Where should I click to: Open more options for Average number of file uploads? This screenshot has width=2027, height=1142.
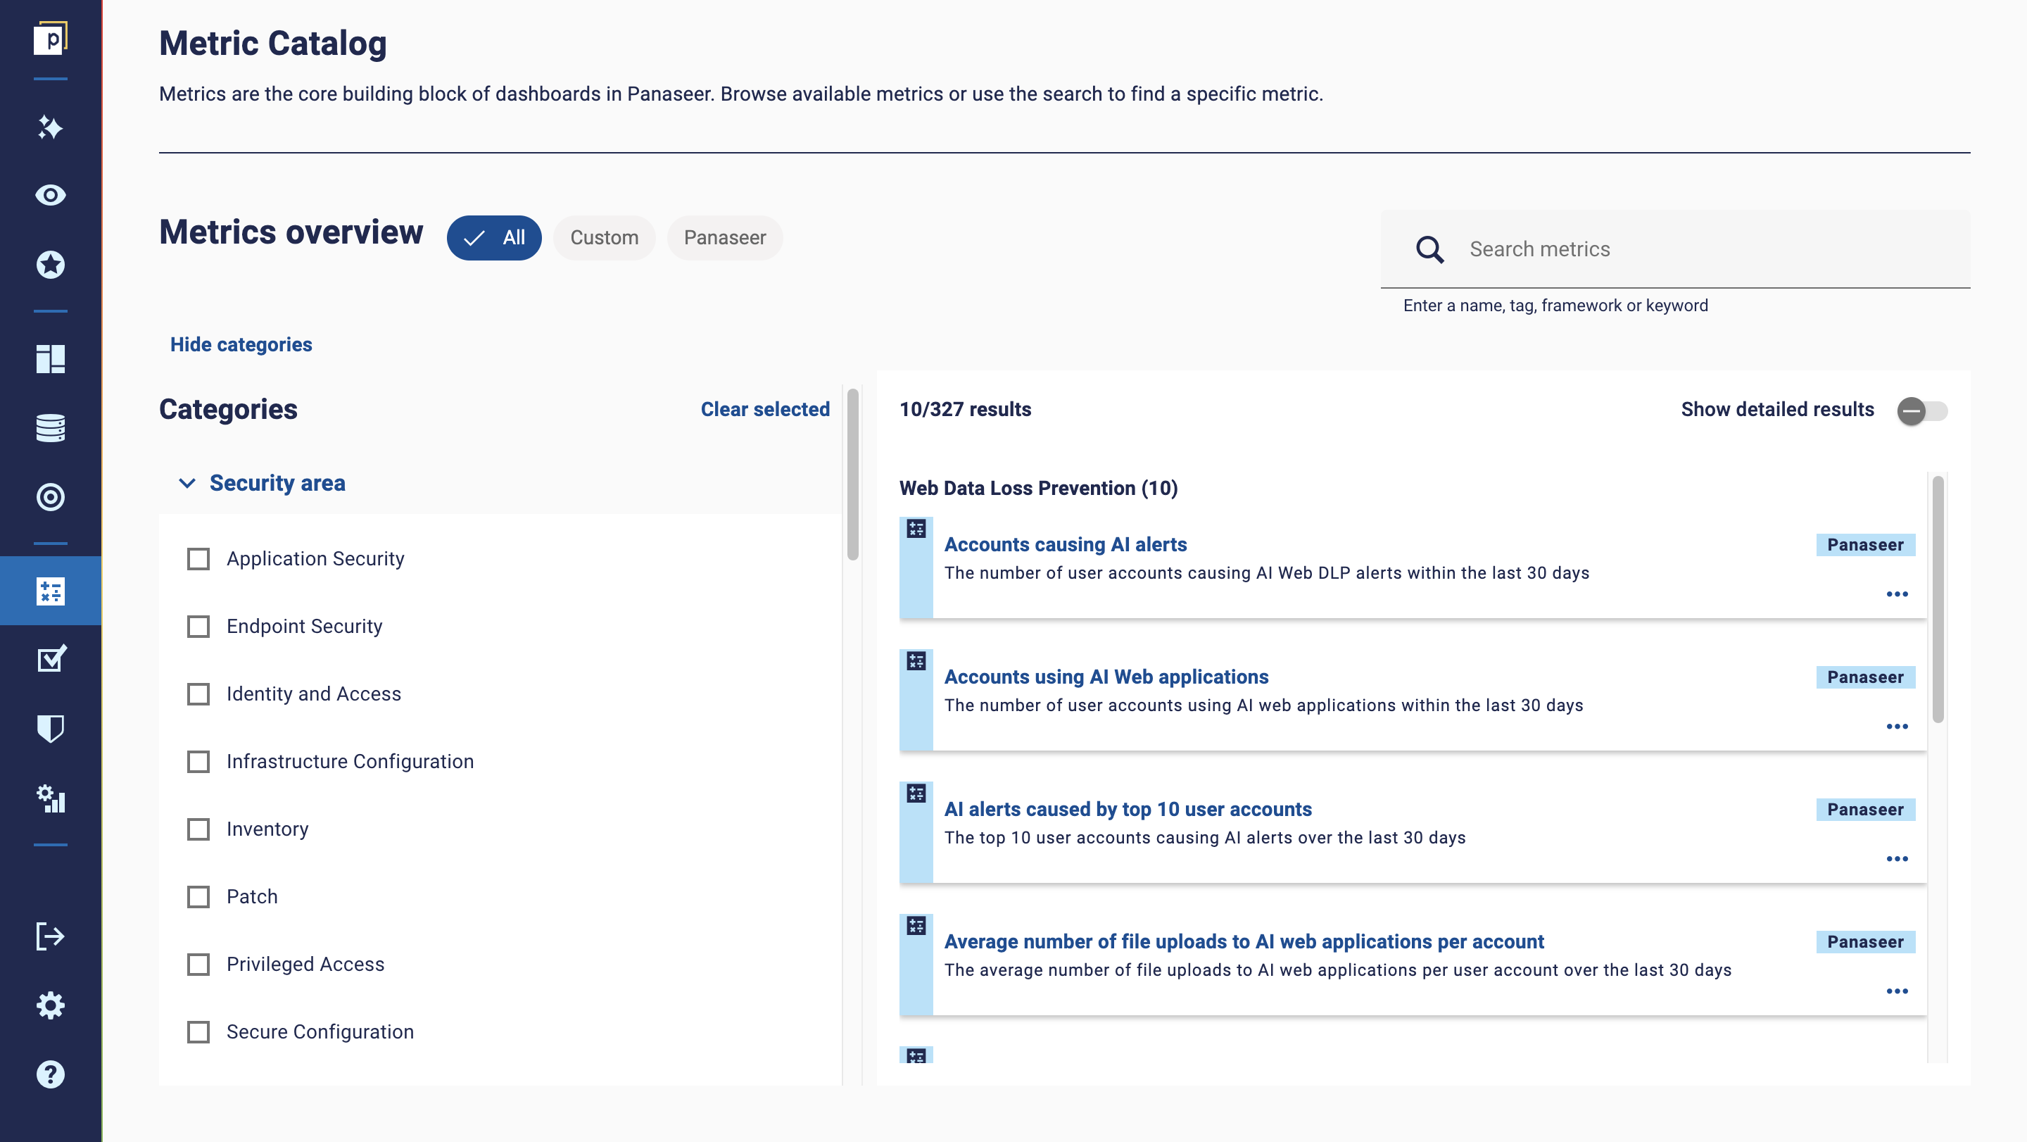pyautogui.click(x=1897, y=991)
